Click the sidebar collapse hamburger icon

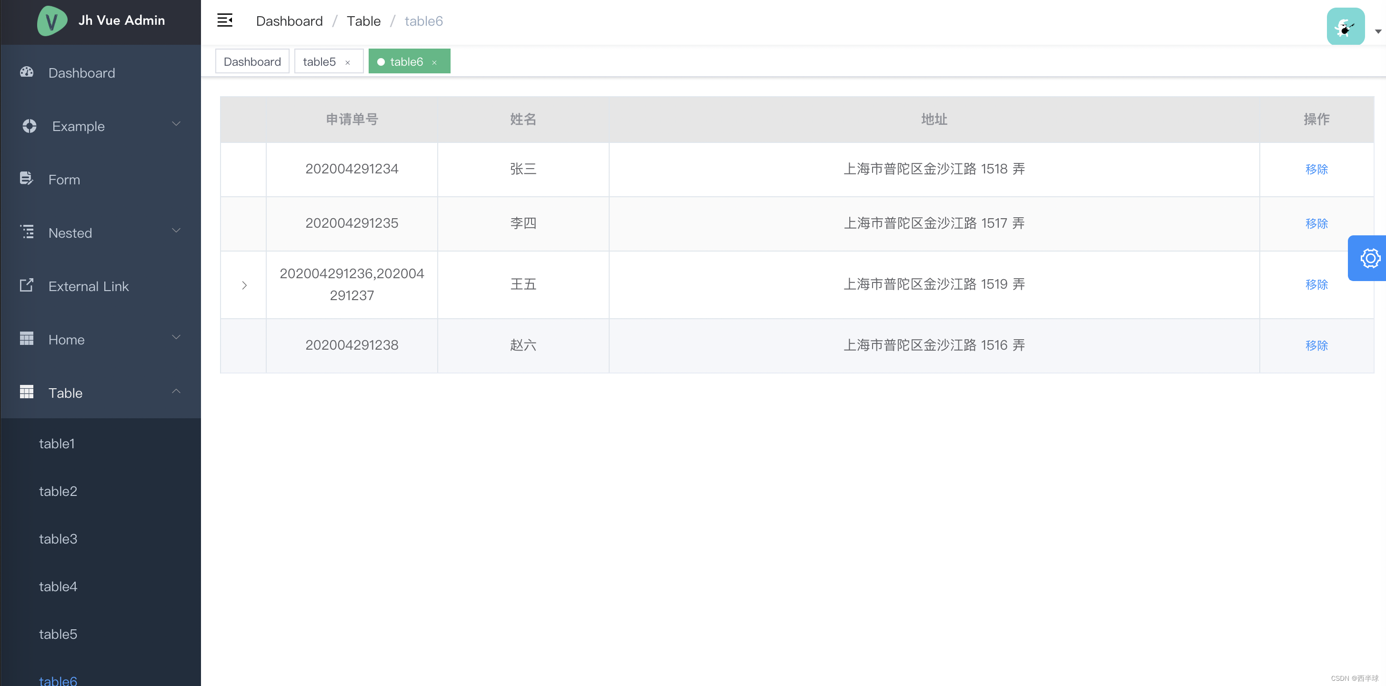click(225, 20)
